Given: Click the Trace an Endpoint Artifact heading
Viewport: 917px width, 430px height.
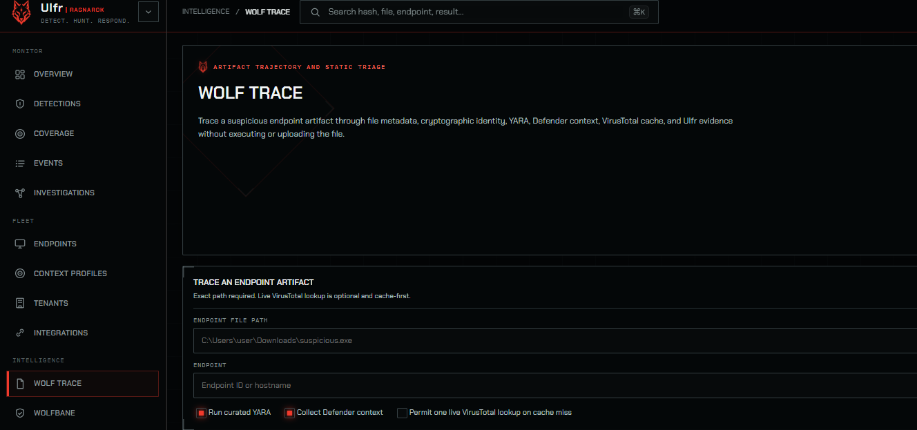Looking at the screenshot, I should pos(253,282).
